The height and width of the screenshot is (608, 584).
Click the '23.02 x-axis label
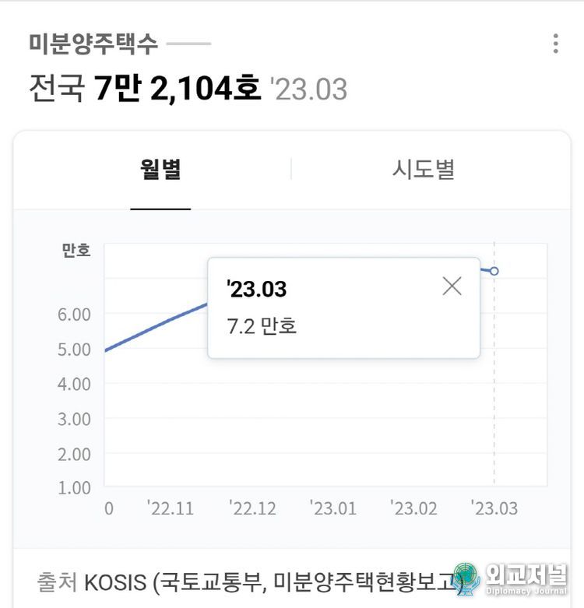click(413, 508)
